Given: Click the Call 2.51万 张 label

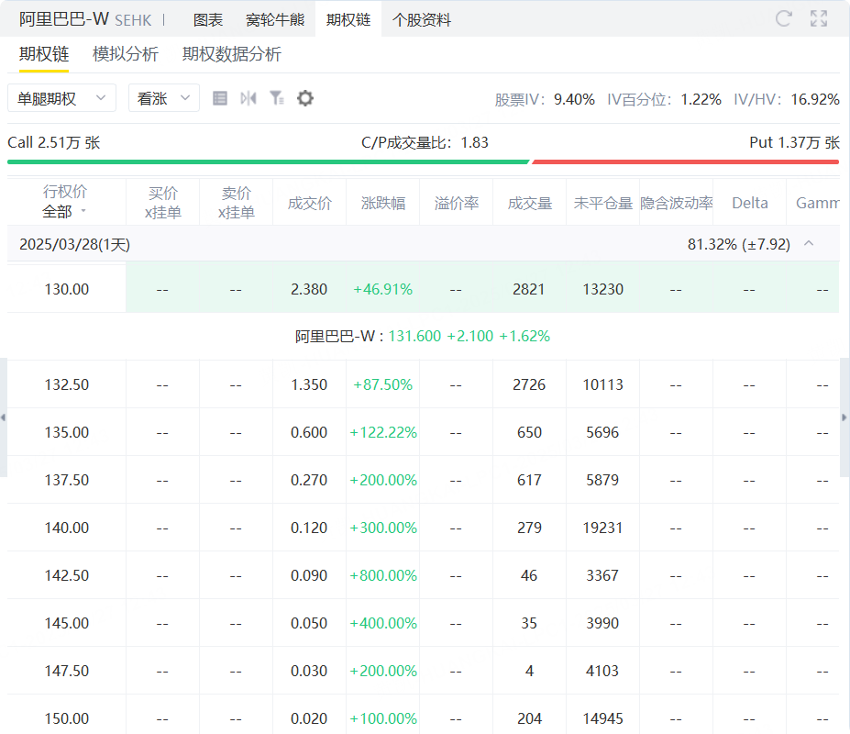Looking at the screenshot, I should 54,143.
